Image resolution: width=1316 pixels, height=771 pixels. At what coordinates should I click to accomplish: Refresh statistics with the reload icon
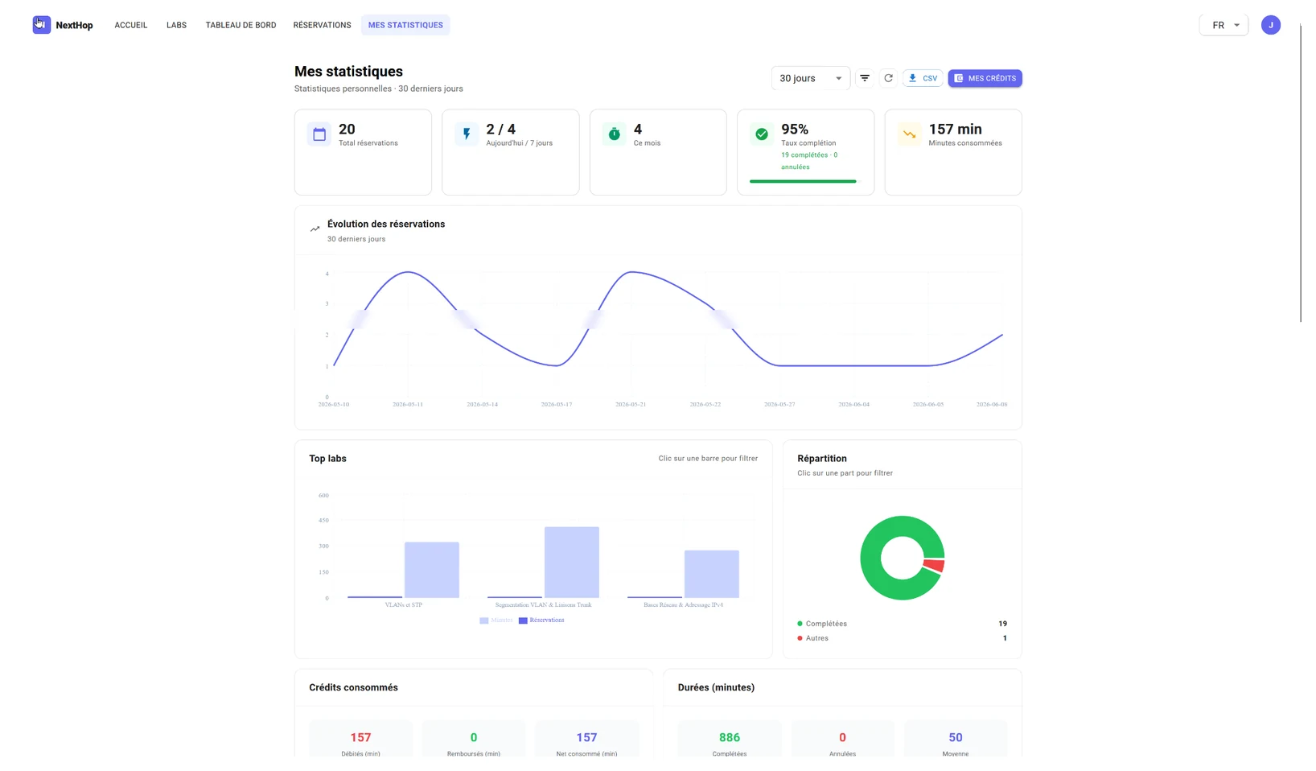[x=888, y=78]
